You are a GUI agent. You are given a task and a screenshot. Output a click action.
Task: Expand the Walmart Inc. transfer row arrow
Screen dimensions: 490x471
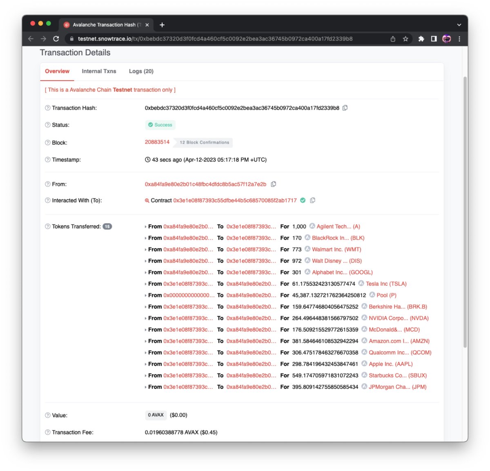pos(146,249)
